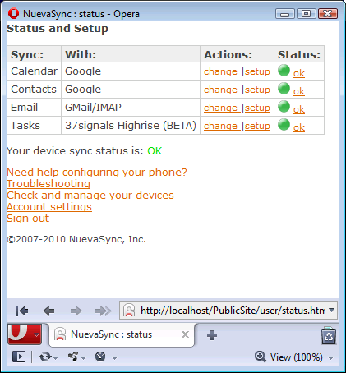Click the forward arrow icon
The image size is (346, 373).
tap(76, 311)
